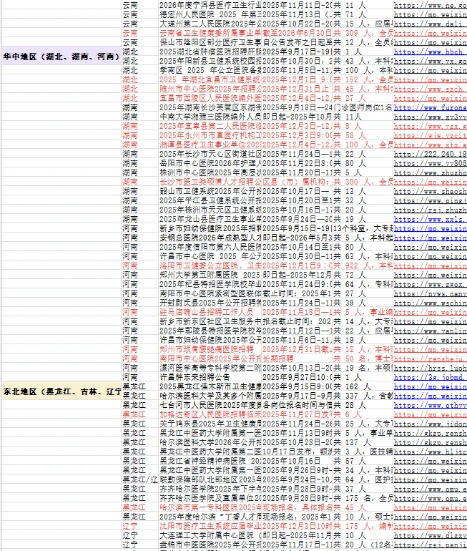
Task: Click cell 2025湖北省肿瘤医院招聘肝胆
Action: (x=210, y=52)
